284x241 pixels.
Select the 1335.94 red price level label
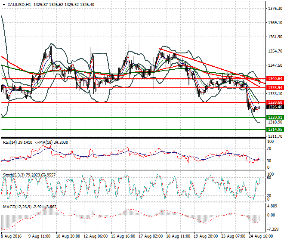coord(275,87)
